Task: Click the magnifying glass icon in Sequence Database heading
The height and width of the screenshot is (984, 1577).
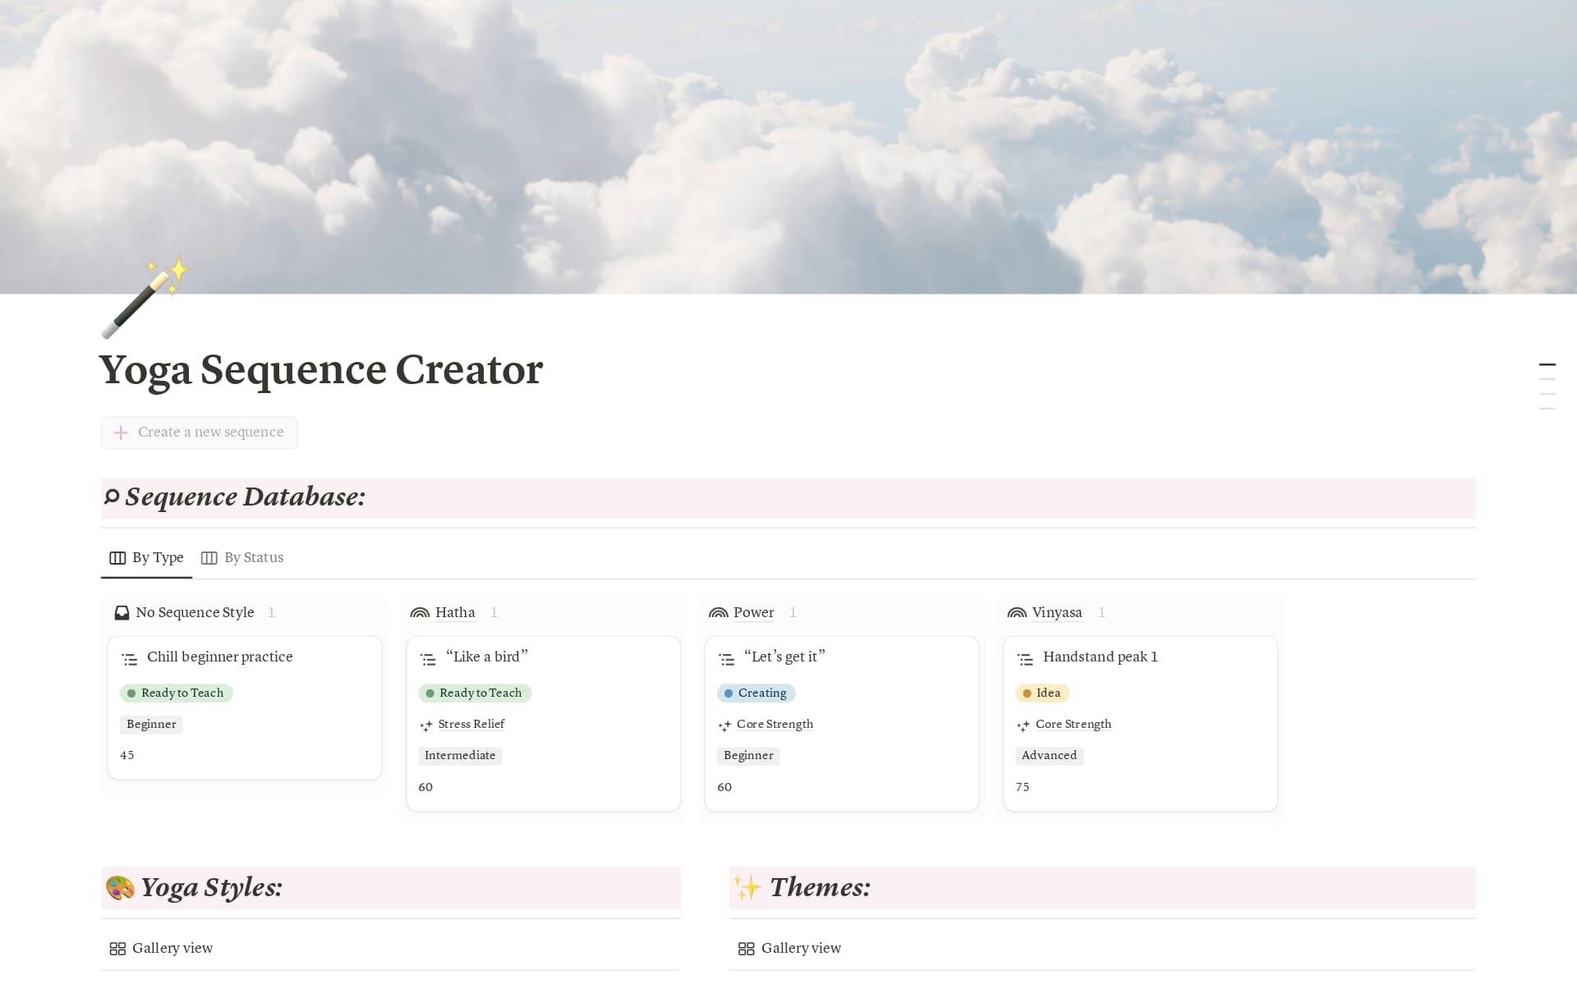Action: click(113, 497)
